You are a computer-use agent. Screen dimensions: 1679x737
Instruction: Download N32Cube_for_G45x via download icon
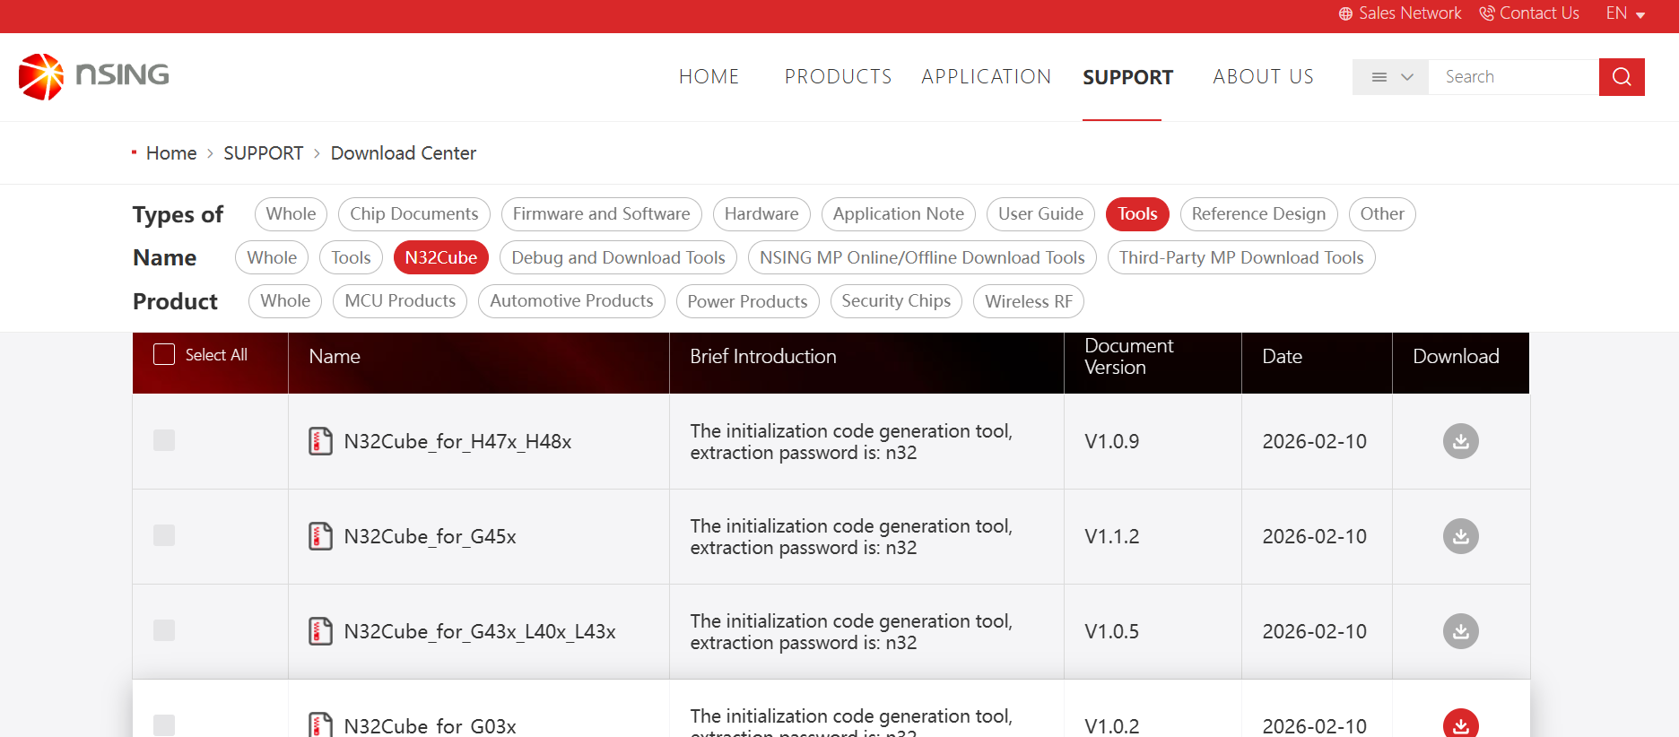pos(1459,536)
